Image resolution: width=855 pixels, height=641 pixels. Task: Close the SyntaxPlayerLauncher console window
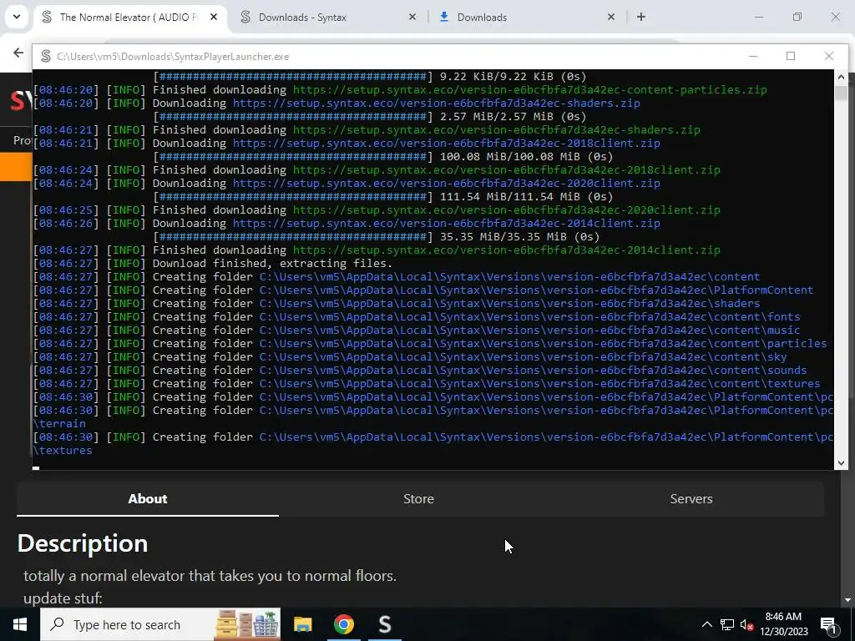click(829, 56)
